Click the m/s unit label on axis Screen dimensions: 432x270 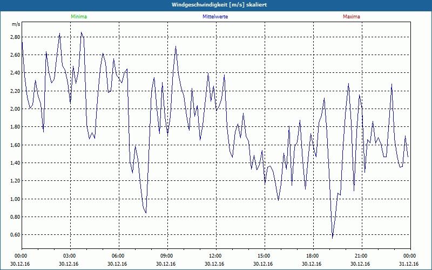pyautogui.click(x=16, y=24)
